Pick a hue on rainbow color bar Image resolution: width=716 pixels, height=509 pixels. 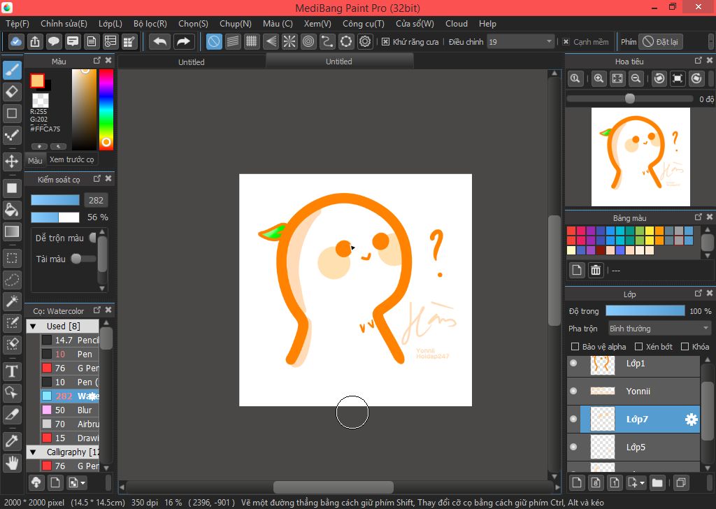(x=106, y=110)
